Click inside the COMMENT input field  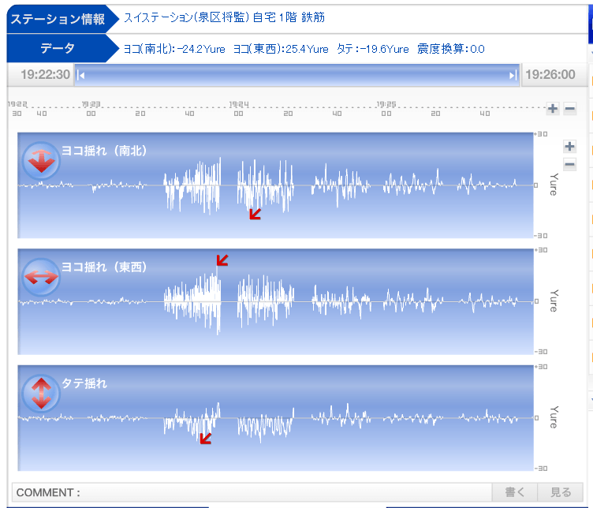[252, 492]
